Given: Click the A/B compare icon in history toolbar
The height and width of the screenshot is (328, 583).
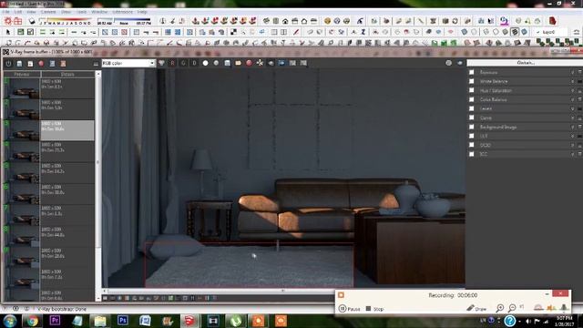Looking at the screenshot, I should [52, 64].
